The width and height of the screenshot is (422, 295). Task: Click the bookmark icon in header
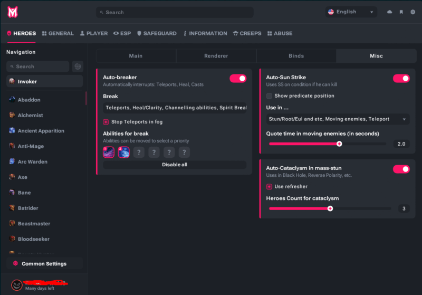[x=401, y=12]
